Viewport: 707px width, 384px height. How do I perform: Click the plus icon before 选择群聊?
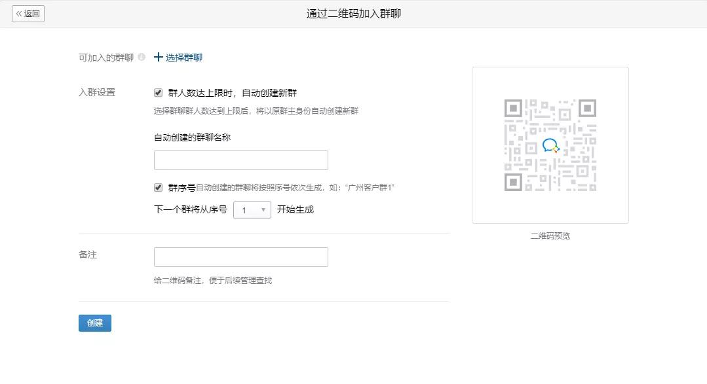click(157, 58)
